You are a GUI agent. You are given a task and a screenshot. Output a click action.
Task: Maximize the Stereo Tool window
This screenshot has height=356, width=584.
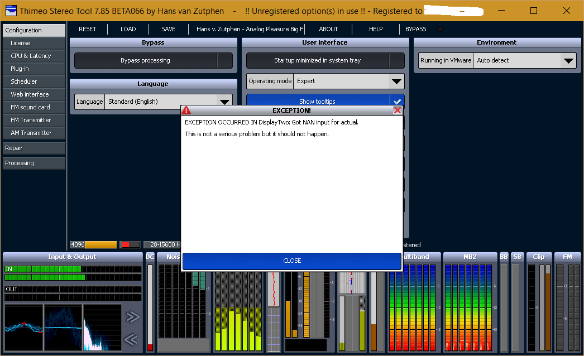coord(533,11)
